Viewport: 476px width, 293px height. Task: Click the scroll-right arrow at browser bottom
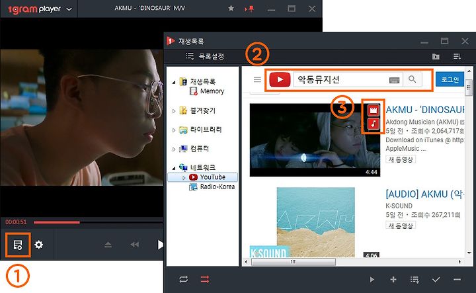(459, 262)
